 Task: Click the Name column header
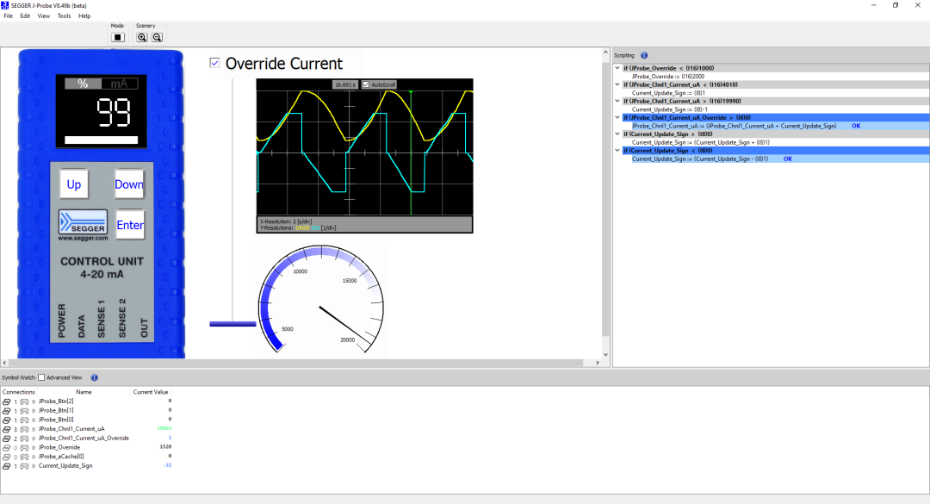[84, 392]
